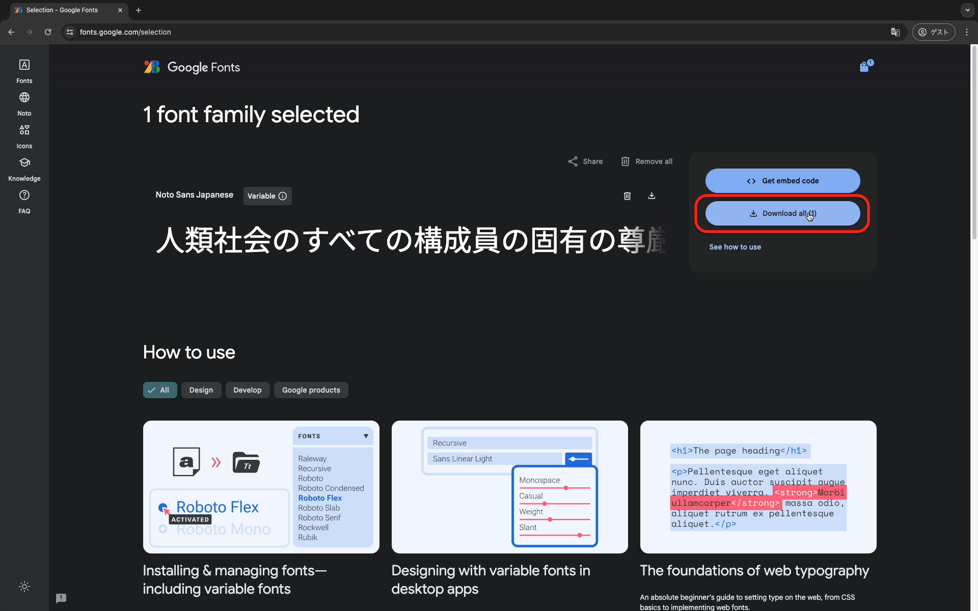Image resolution: width=978 pixels, height=611 pixels.
Task: Open Installing & managing fonts article thumbnail
Action: pos(261,487)
